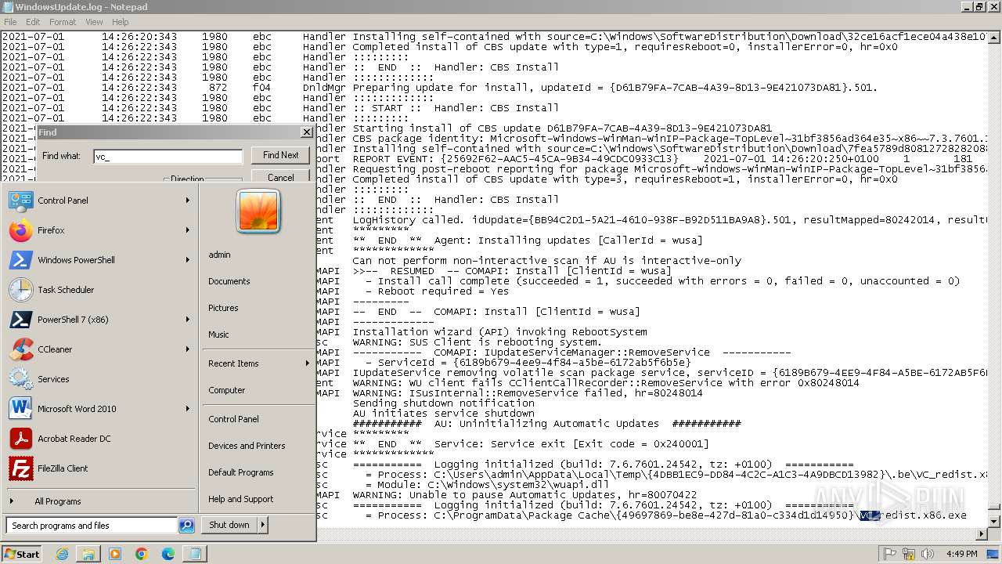The image size is (1002, 564).
Task: Click the Find what text field
Action: (168, 156)
